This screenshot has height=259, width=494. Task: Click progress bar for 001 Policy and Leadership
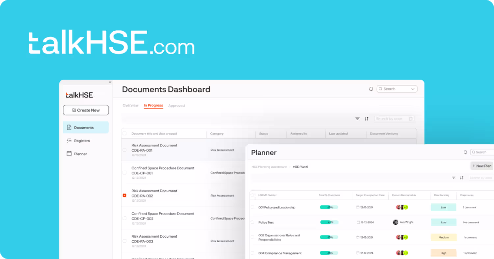click(x=329, y=207)
